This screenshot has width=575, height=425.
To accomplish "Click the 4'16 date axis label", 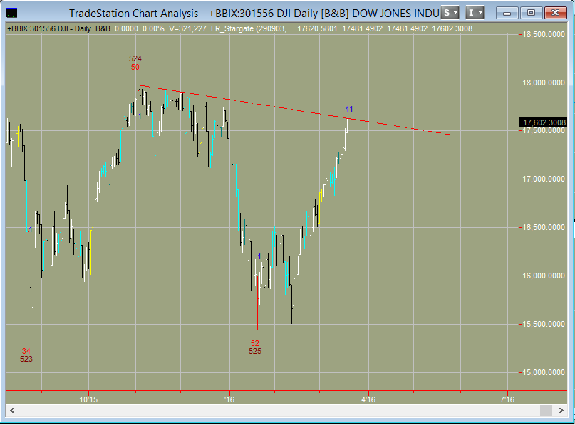I will (x=368, y=399).
